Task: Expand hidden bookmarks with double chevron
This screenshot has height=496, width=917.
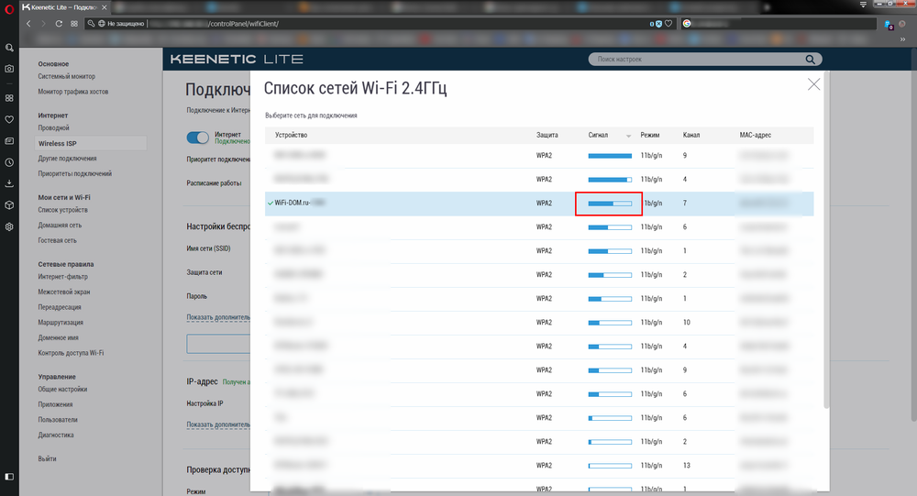Action: coord(902,39)
